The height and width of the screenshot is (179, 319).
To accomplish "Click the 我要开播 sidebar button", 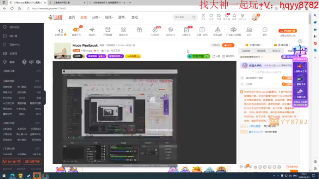I will [32, 161].
